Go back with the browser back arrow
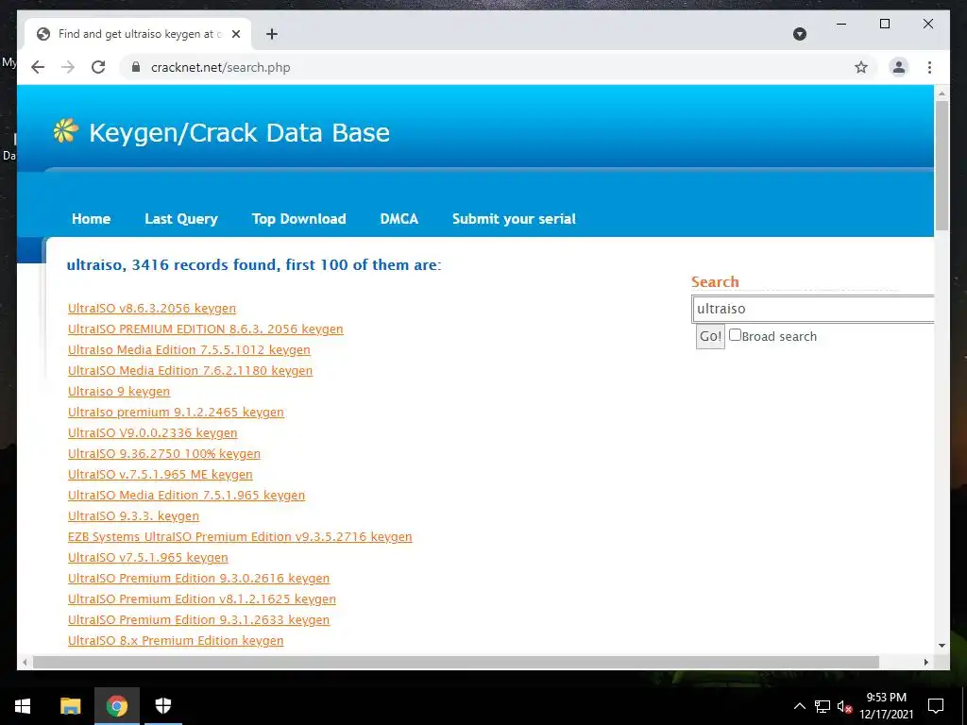 [x=38, y=67]
